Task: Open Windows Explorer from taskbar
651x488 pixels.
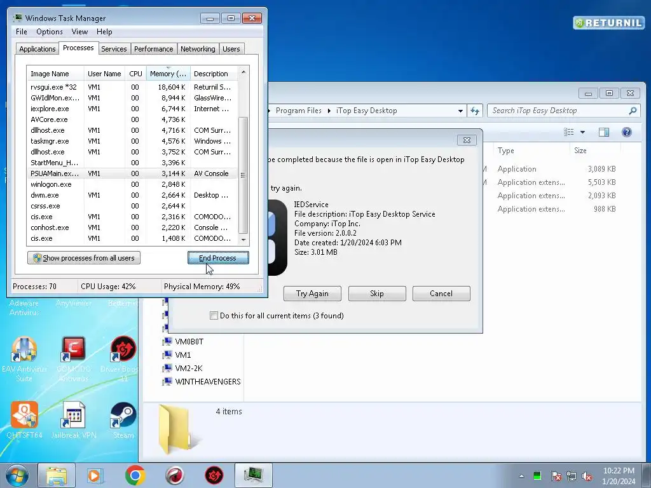Action: click(57, 475)
